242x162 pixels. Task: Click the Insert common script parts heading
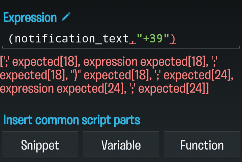[x=72, y=120]
